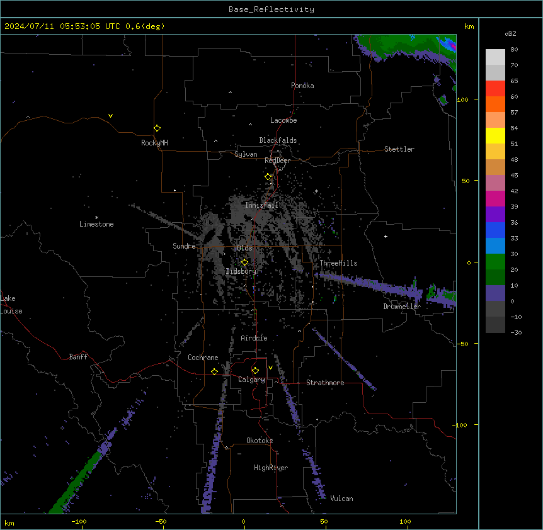Click the 2024/07/11 05:53:05 UTC timestamp
The image size is (543, 530).
point(62,26)
